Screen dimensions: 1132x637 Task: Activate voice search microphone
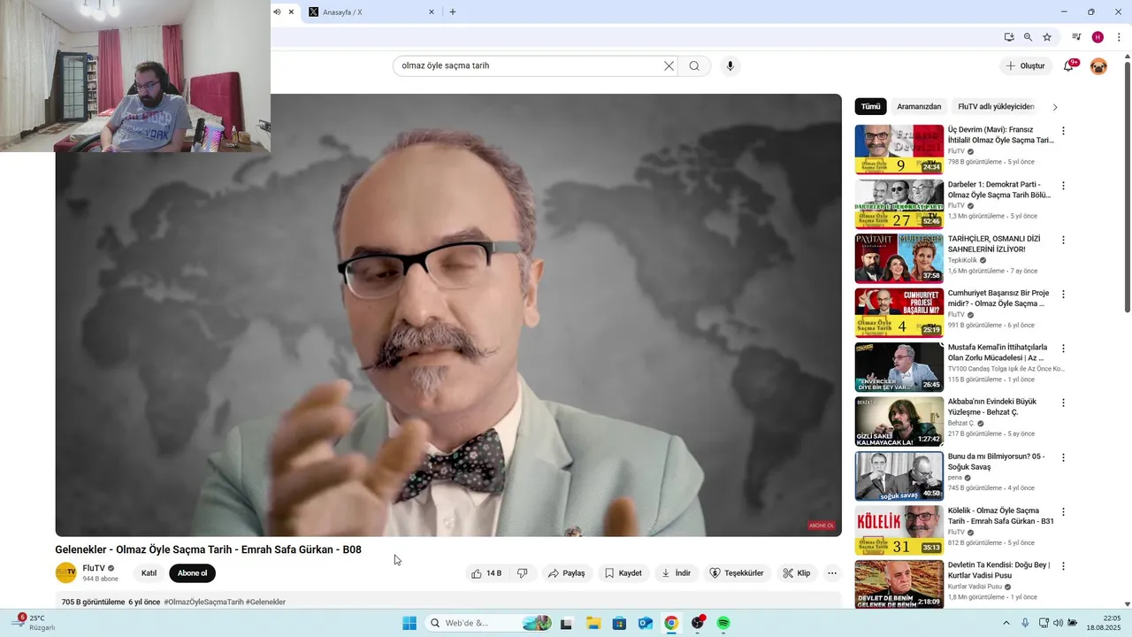click(730, 65)
